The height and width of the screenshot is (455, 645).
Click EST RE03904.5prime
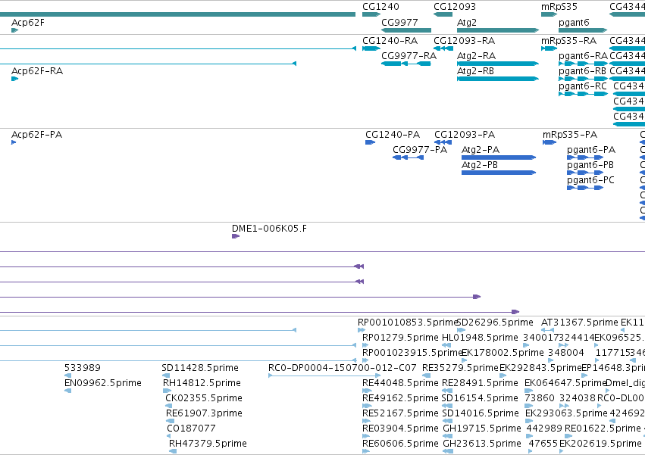(x=400, y=429)
